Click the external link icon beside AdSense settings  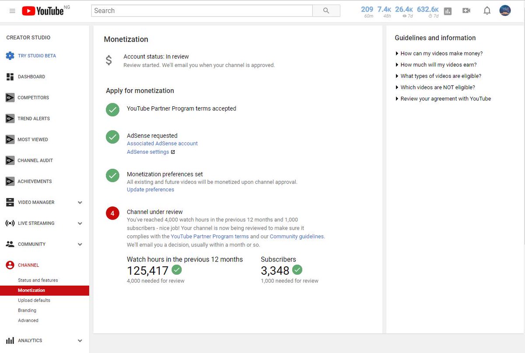pyautogui.click(x=173, y=152)
